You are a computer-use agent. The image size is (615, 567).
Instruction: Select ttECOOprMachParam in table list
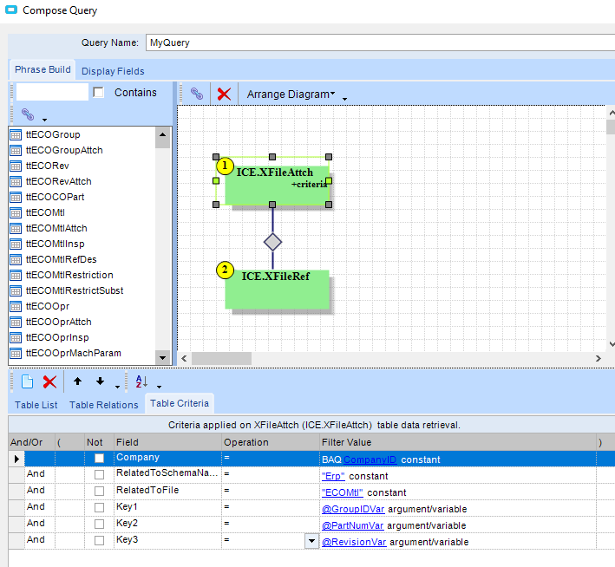coord(74,354)
